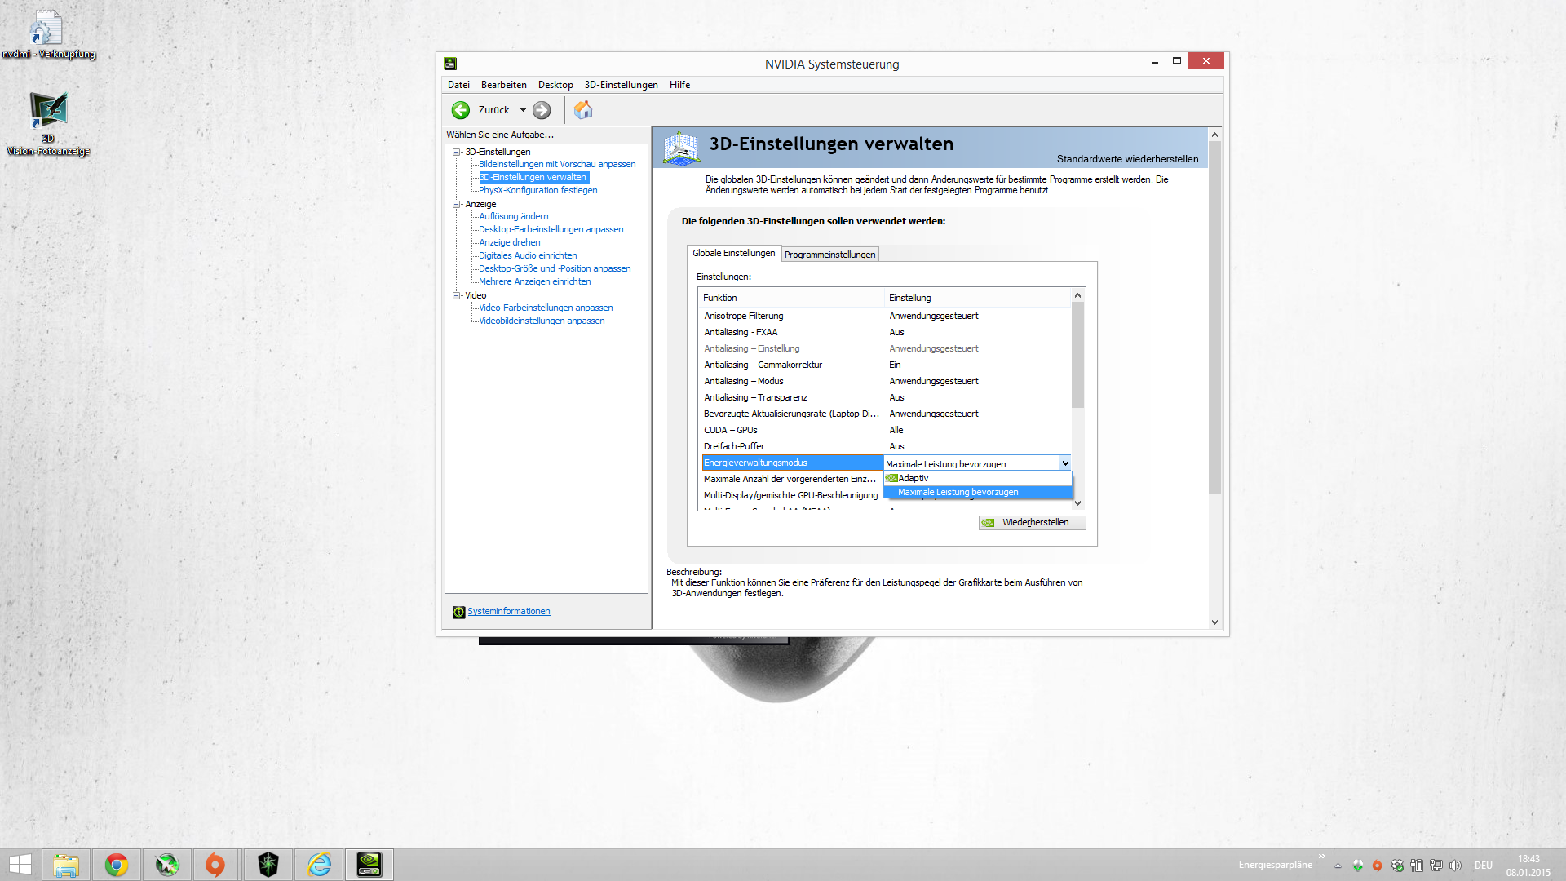Open Digitales Audio einrichten
This screenshot has width=1566, height=881.
coord(528,255)
